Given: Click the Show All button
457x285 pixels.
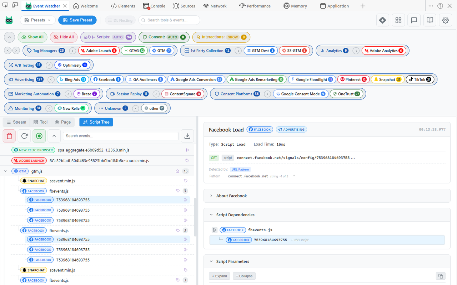Looking at the screenshot, I should coord(32,37).
